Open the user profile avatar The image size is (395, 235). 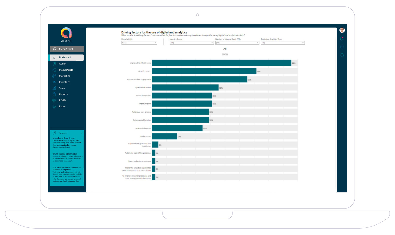[x=342, y=30]
